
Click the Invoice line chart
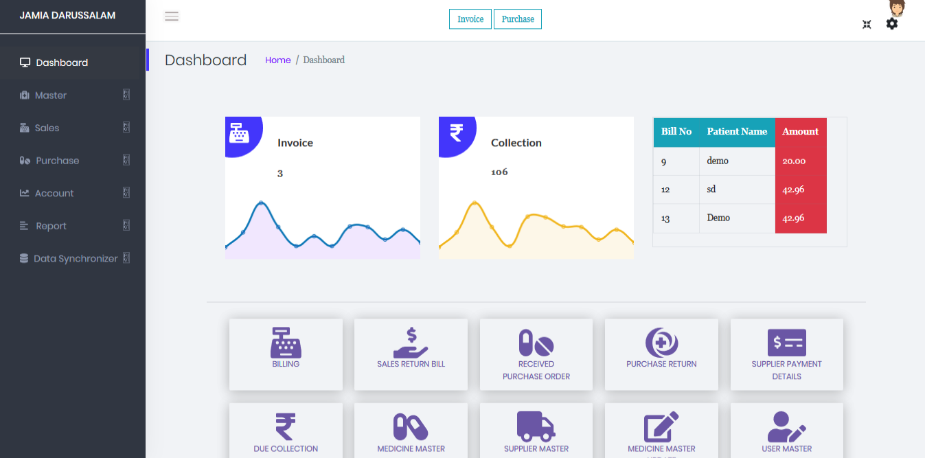323,229
